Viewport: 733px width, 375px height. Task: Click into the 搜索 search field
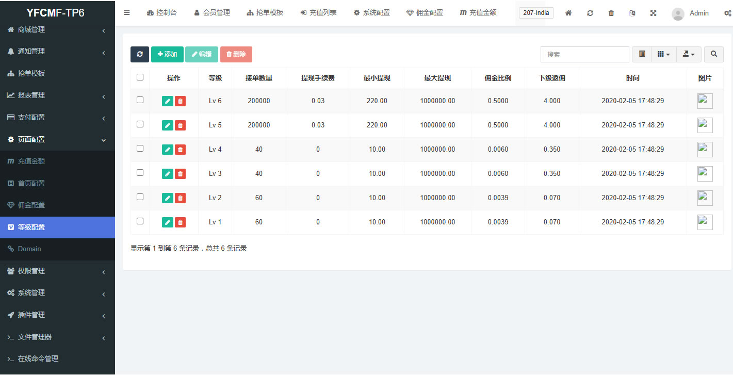(584, 54)
